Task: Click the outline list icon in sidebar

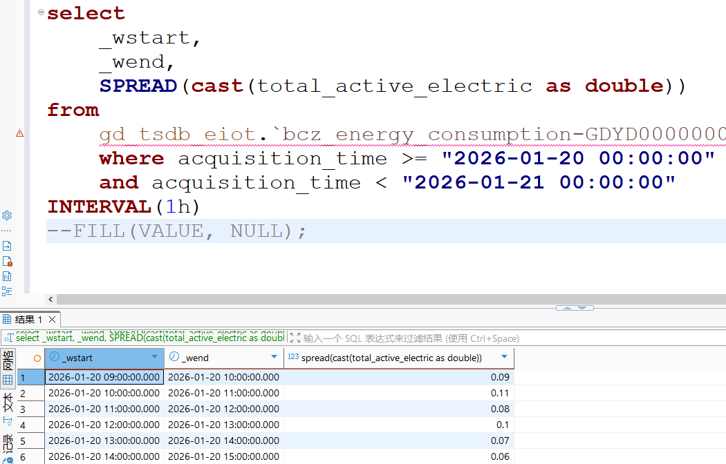Action: pyautogui.click(x=7, y=291)
